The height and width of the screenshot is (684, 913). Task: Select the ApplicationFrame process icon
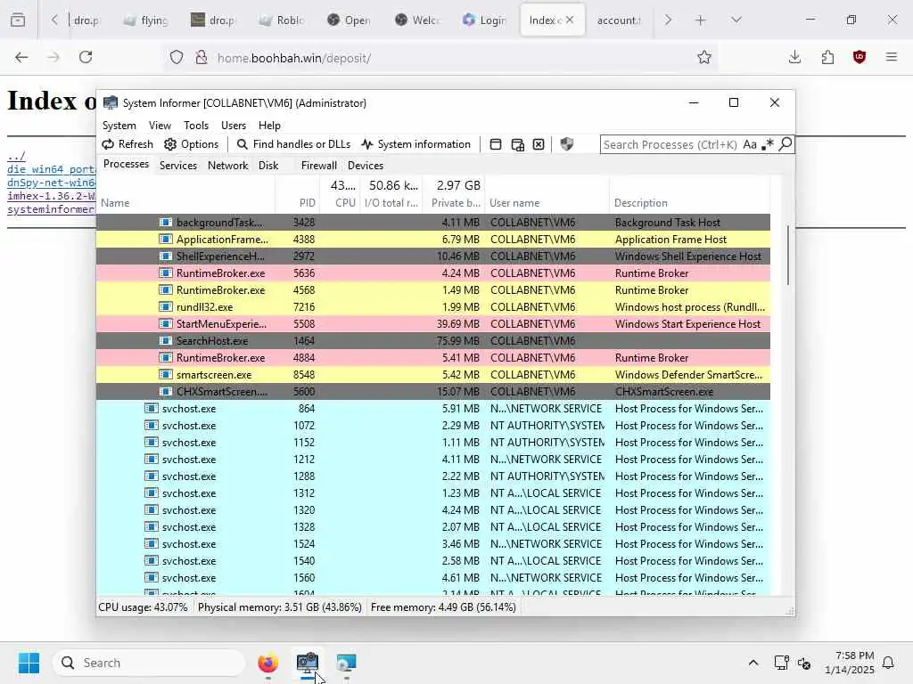point(166,240)
